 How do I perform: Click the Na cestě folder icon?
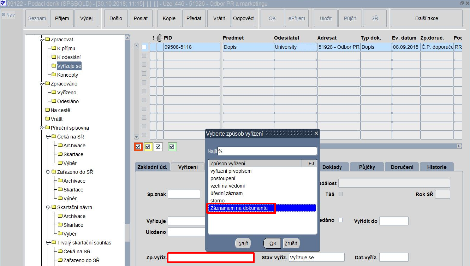click(x=47, y=110)
